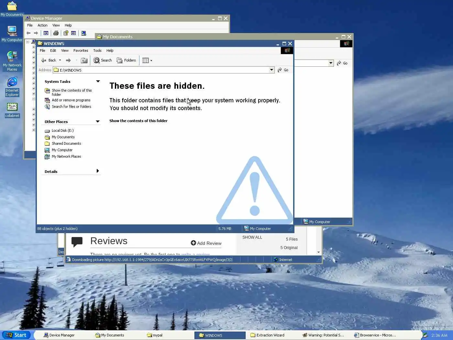Click the 5 Files text in browser

[x=292, y=239]
